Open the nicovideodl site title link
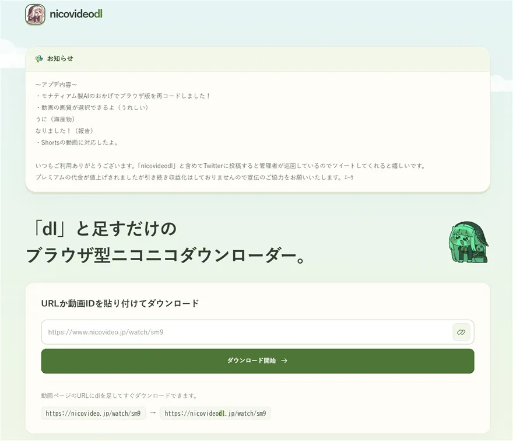 76,14
